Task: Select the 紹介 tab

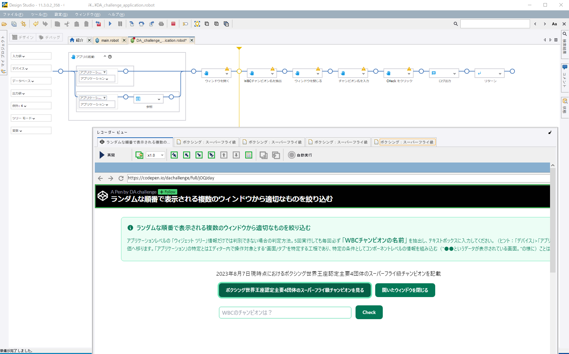Action: [77, 40]
